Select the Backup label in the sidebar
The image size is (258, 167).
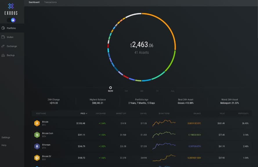[x=11, y=55]
